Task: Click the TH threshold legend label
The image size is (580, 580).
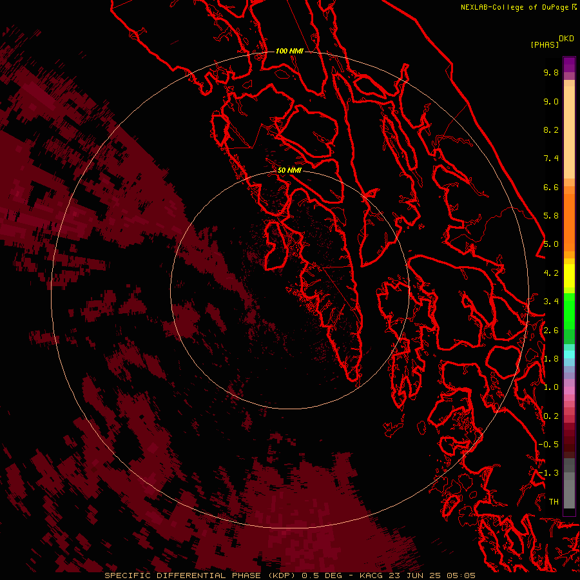Action: point(554,502)
